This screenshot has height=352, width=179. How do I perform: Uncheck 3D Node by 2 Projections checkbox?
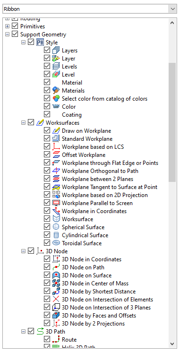(47, 324)
